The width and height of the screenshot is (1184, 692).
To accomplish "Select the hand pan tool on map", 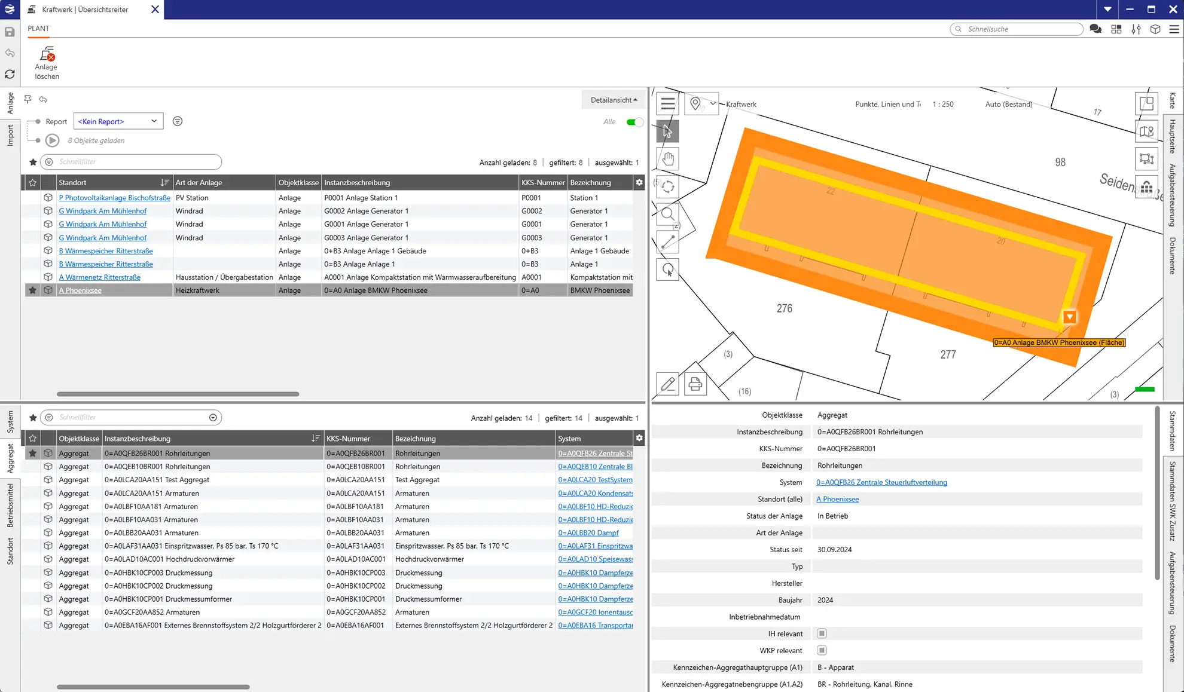I will [x=667, y=159].
